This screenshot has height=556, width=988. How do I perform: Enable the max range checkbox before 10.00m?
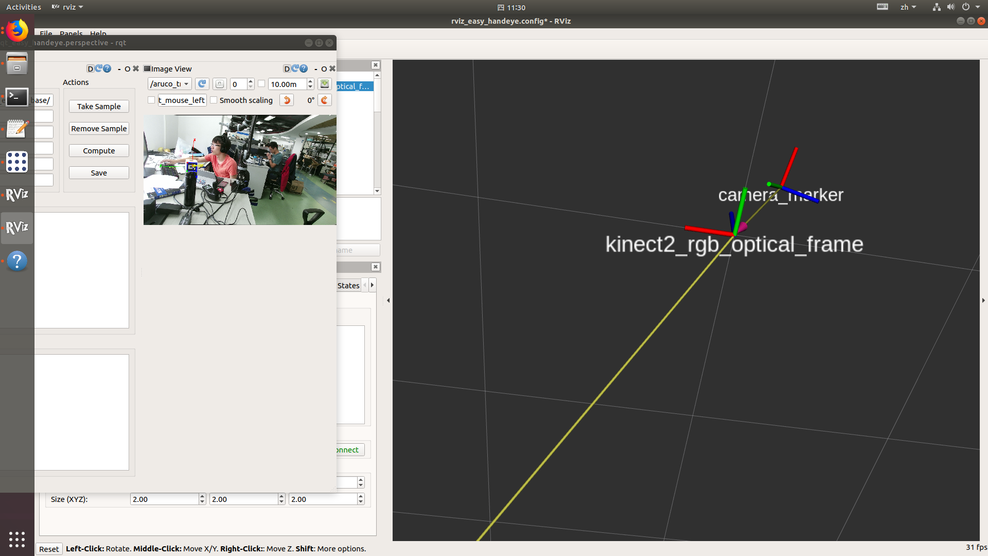click(x=261, y=83)
